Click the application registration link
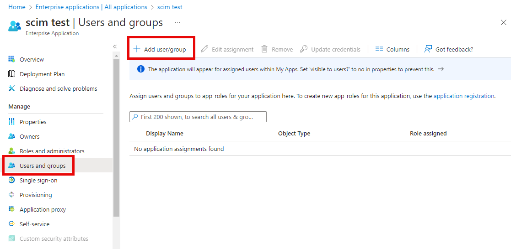This screenshot has height=249, width=516. [463, 96]
